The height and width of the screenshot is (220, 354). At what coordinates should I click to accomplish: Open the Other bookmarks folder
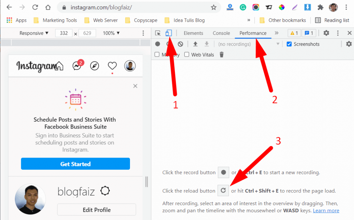[x=283, y=20]
